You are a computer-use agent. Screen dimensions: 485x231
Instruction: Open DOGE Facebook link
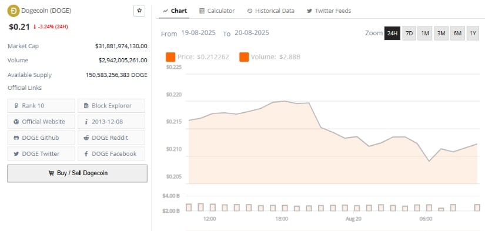111,153
